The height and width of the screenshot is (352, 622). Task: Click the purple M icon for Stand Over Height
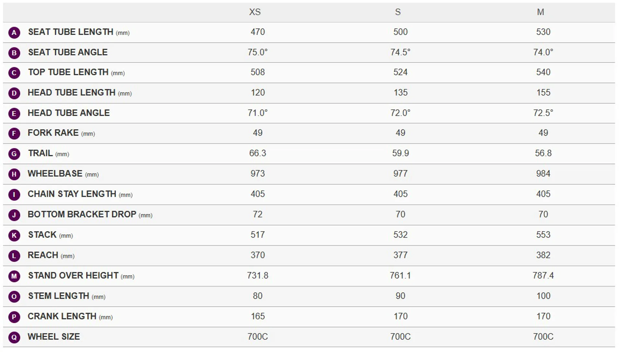[14, 276]
